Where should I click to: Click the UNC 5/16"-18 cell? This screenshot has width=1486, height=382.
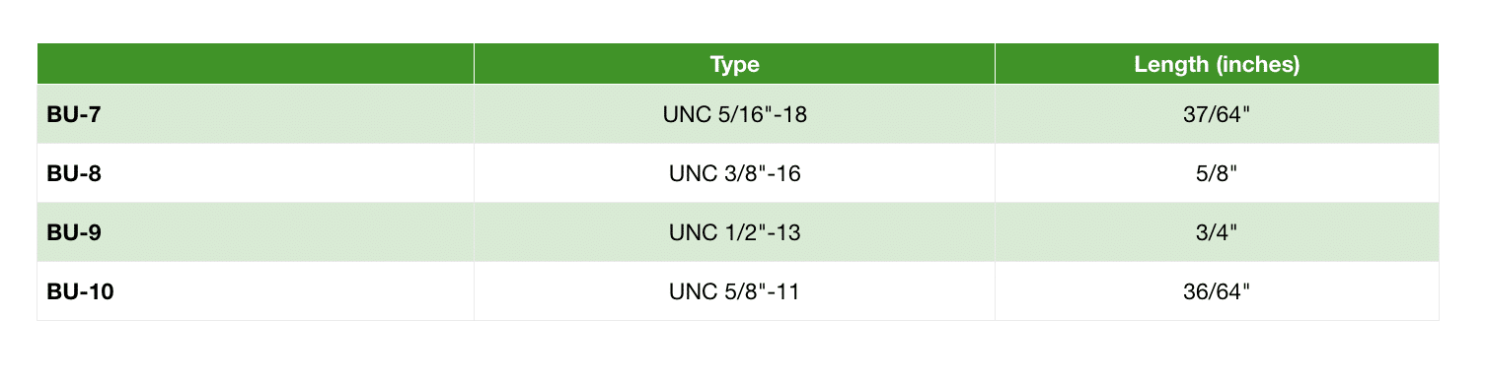coord(734,114)
